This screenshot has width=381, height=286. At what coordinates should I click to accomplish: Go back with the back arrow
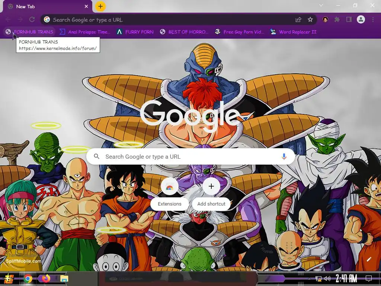(x=8, y=19)
